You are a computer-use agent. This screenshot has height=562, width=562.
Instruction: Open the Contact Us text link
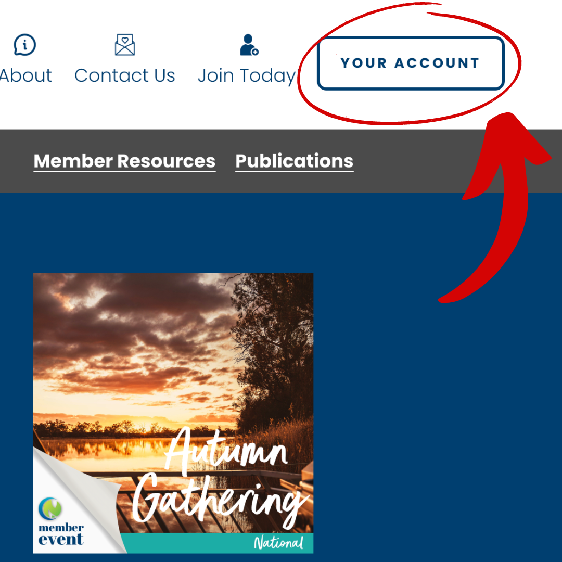[125, 75]
